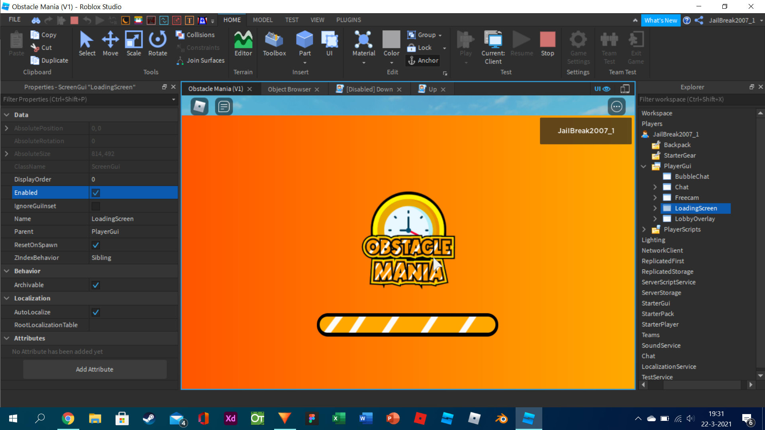Screen dimensions: 765x430
Task: Switch to the TEST ribbon tab
Action: [292, 20]
